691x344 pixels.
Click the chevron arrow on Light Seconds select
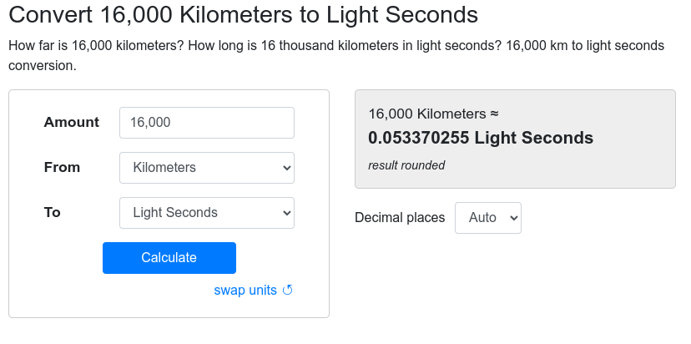[x=287, y=213]
